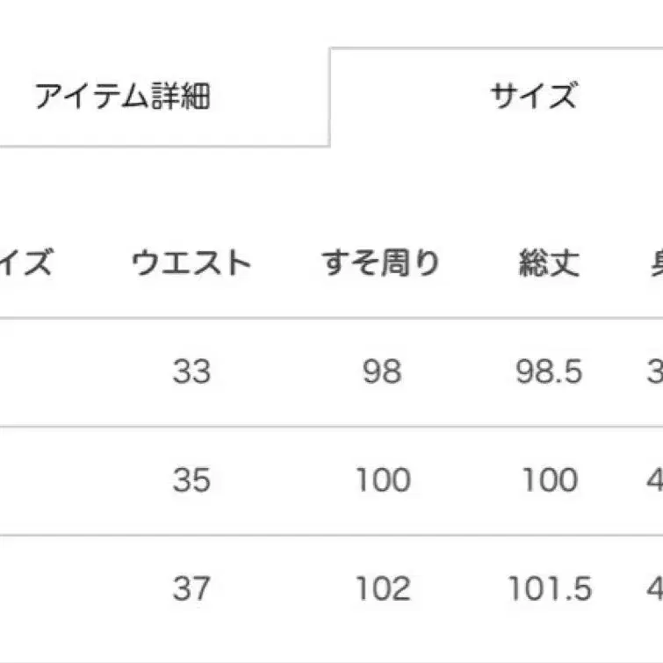Screen dimensions: 663x663
Task: Select waist value 33 cell
Action: pos(191,371)
